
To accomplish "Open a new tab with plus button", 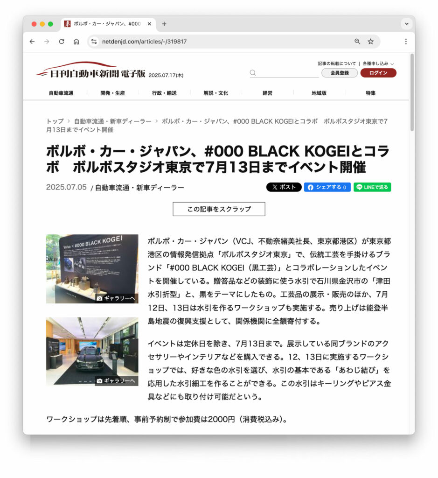I will pos(164,24).
